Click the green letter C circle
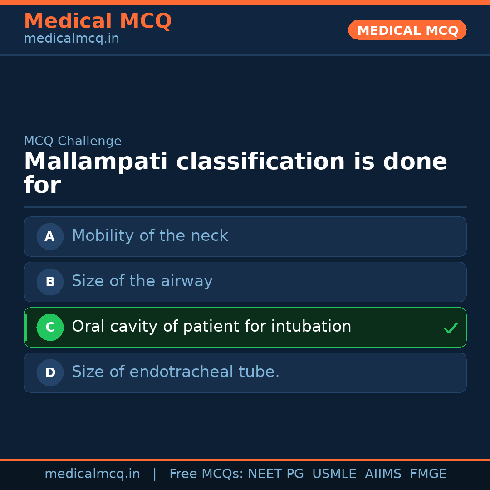 tap(50, 327)
